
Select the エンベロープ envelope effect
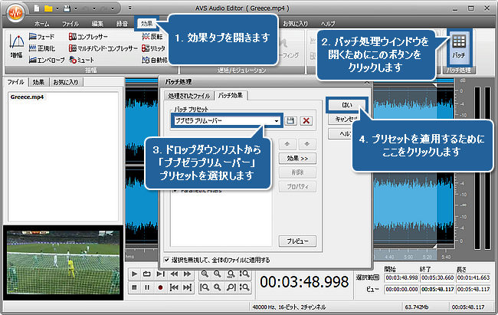click(x=47, y=60)
